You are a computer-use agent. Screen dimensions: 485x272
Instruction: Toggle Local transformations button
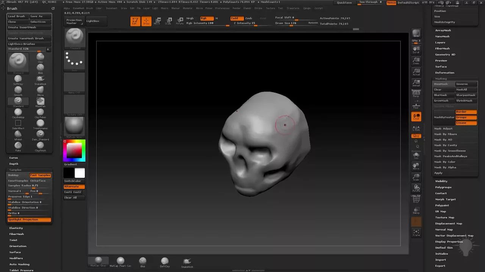(416, 117)
